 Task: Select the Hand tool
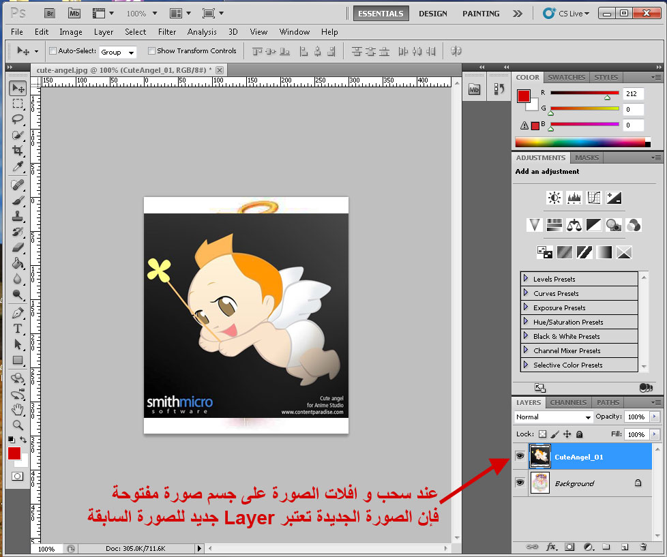(x=18, y=410)
